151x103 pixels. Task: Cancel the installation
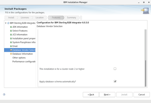[x=141, y=95]
